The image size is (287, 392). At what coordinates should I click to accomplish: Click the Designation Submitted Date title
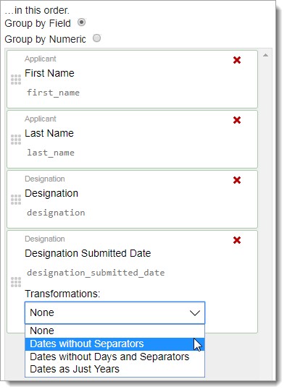click(x=88, y=253)
